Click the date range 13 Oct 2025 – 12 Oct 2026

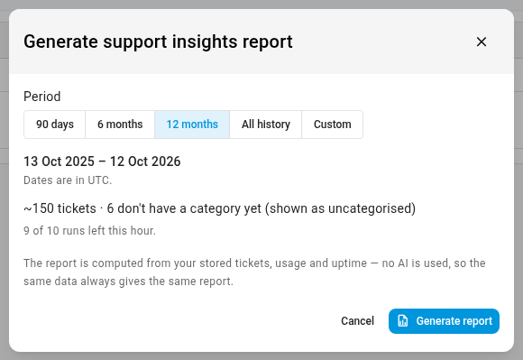(x=102, y=162)
